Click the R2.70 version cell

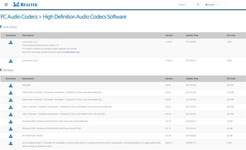(168, 135)
